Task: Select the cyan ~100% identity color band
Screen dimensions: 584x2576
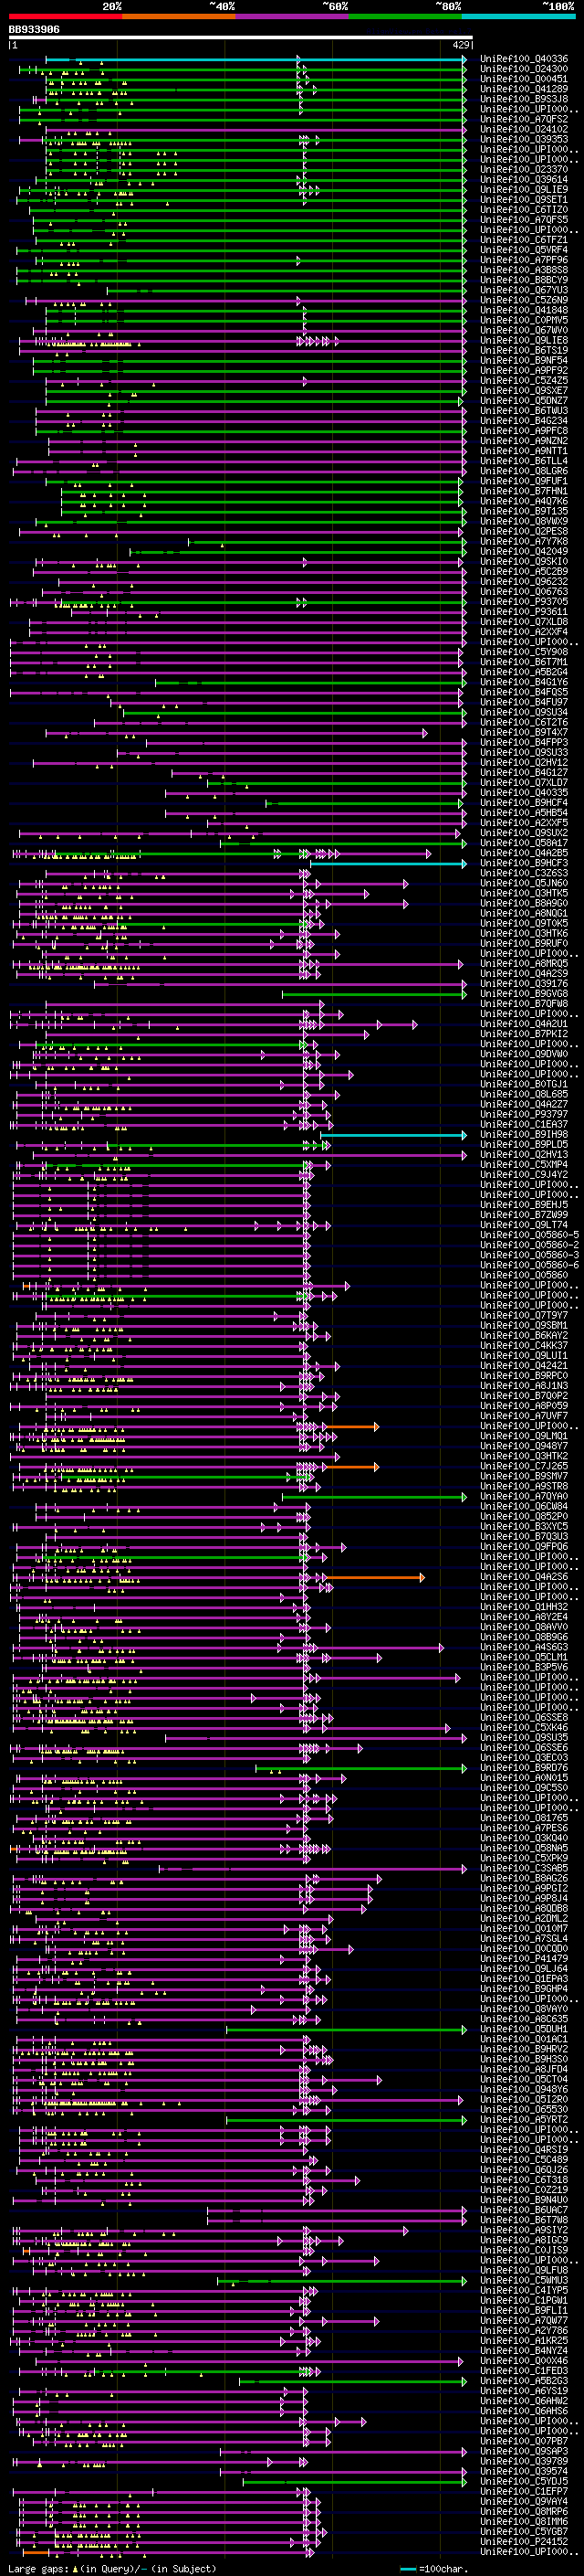Action: point(518,16)
